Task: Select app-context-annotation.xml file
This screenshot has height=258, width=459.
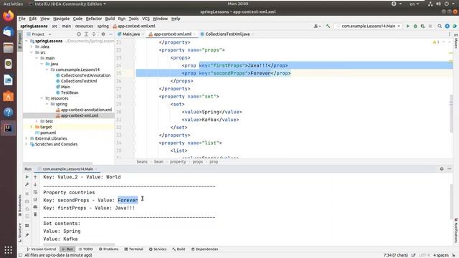Action: 86,110
